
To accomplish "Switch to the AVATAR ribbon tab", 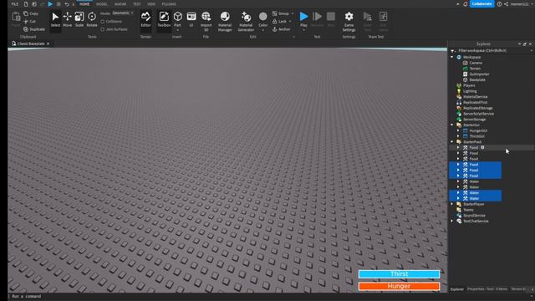I will pos(120,4).
